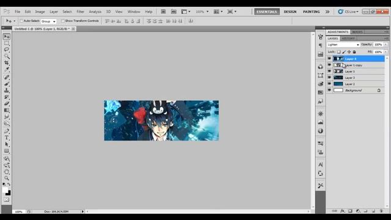Select the 3D Object Rotate tool
391x220 pixels.
[7, 159]
